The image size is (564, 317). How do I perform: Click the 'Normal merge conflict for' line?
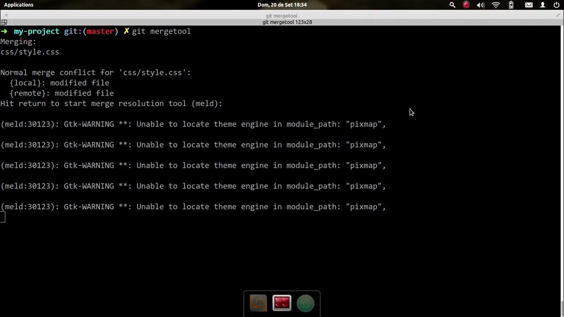pos(96,73)
